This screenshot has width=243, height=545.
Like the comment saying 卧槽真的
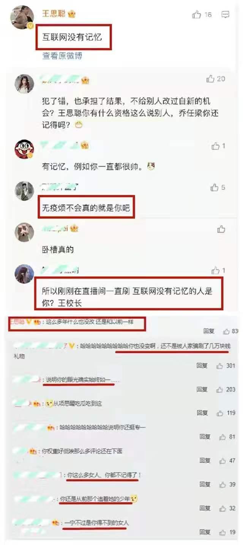221,229
